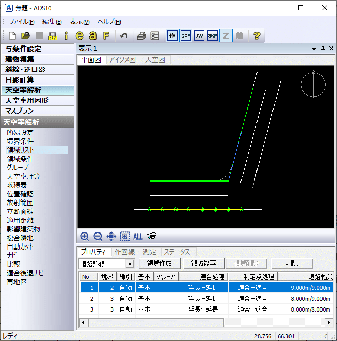Select the プロパティ tab
Screen dimensions: 337x341
pos(93,252)
